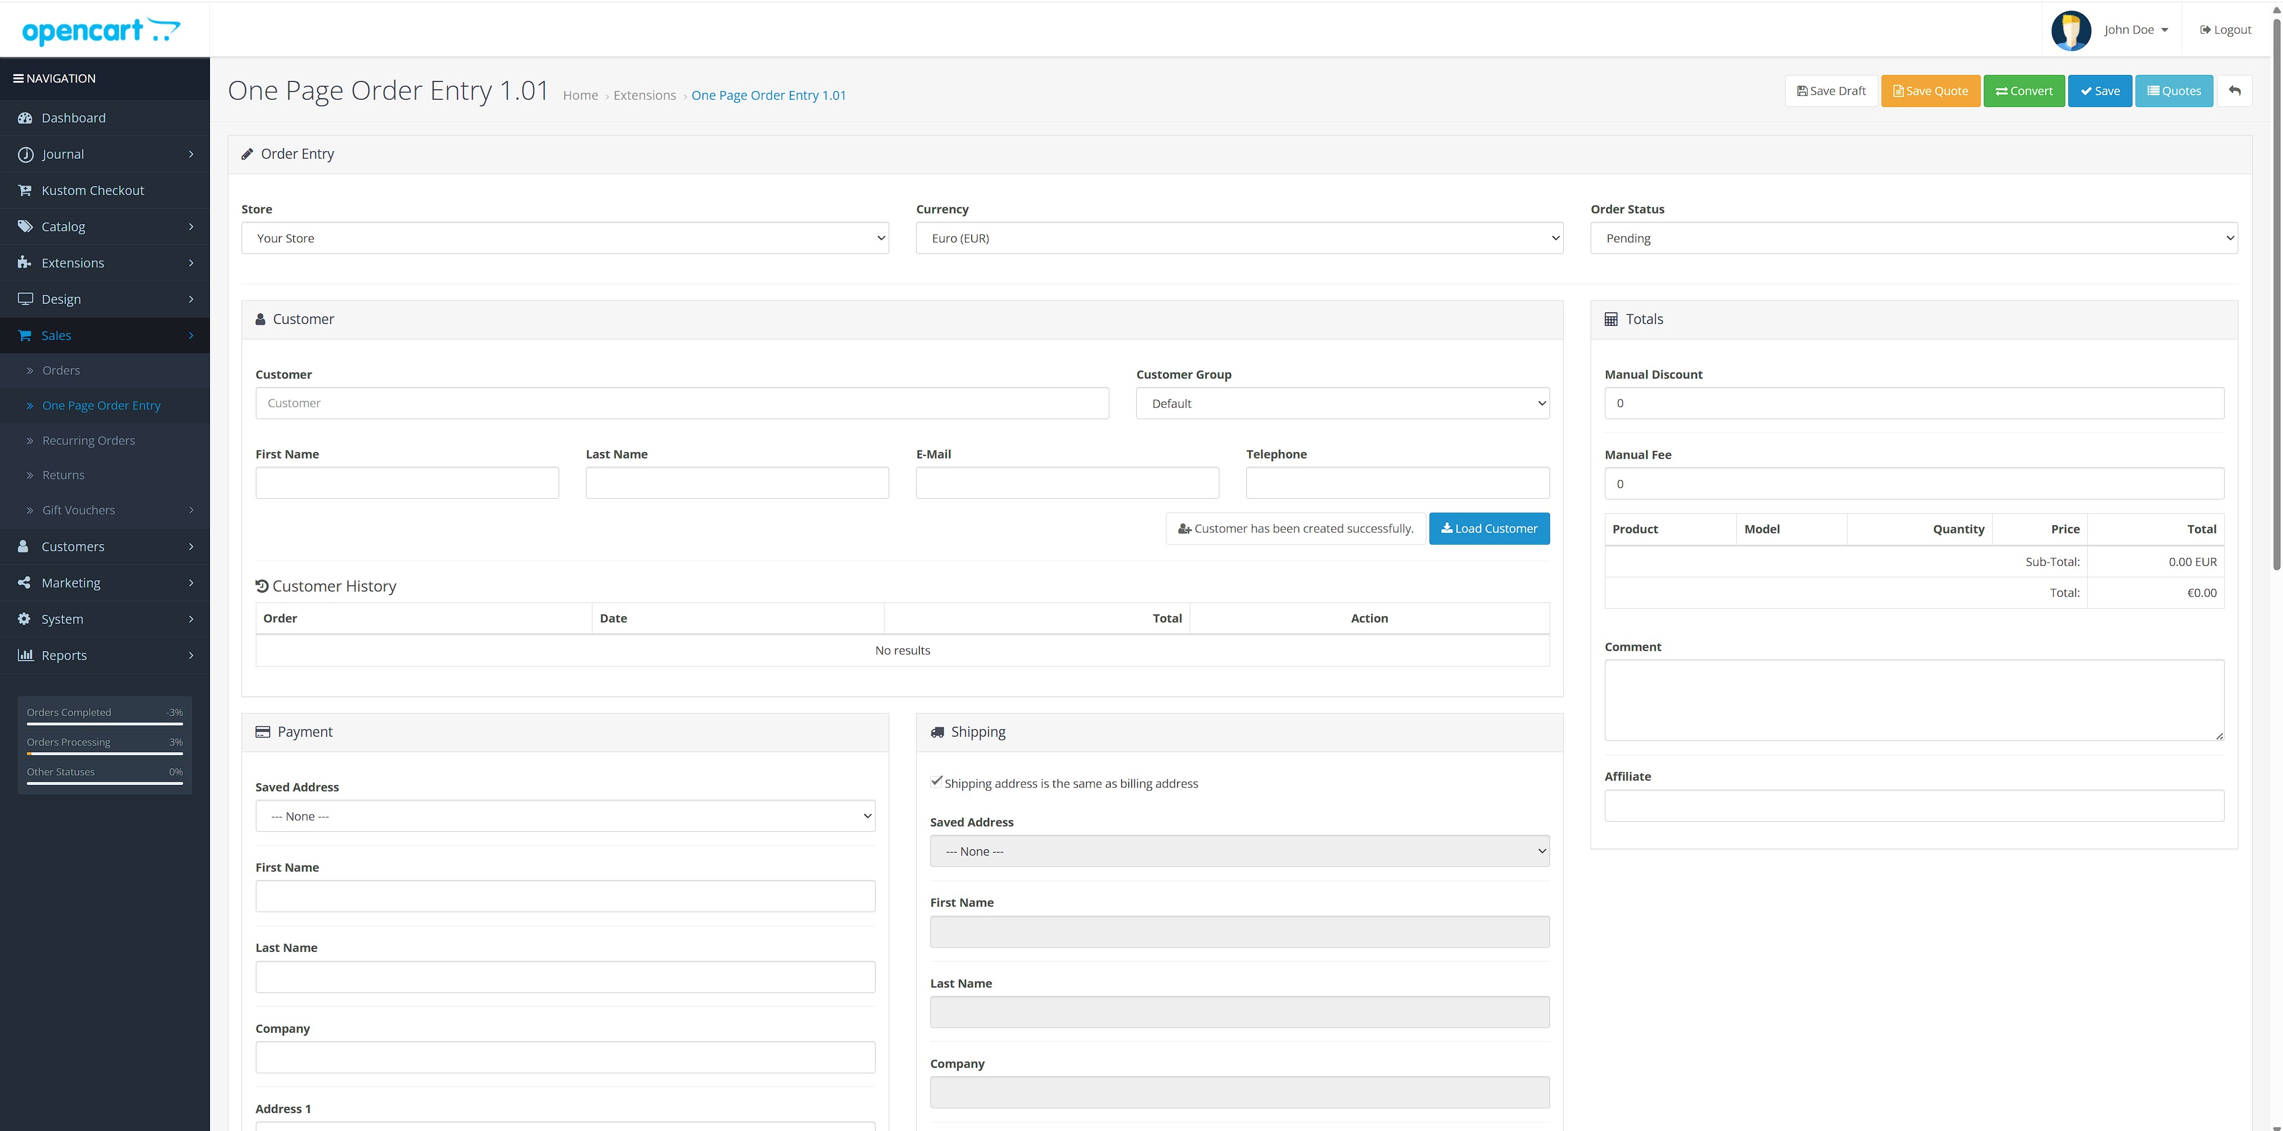The width and height of the screenshot is (2283, 1131).
Task: Click the Save Draft button
Action: 1831,90
